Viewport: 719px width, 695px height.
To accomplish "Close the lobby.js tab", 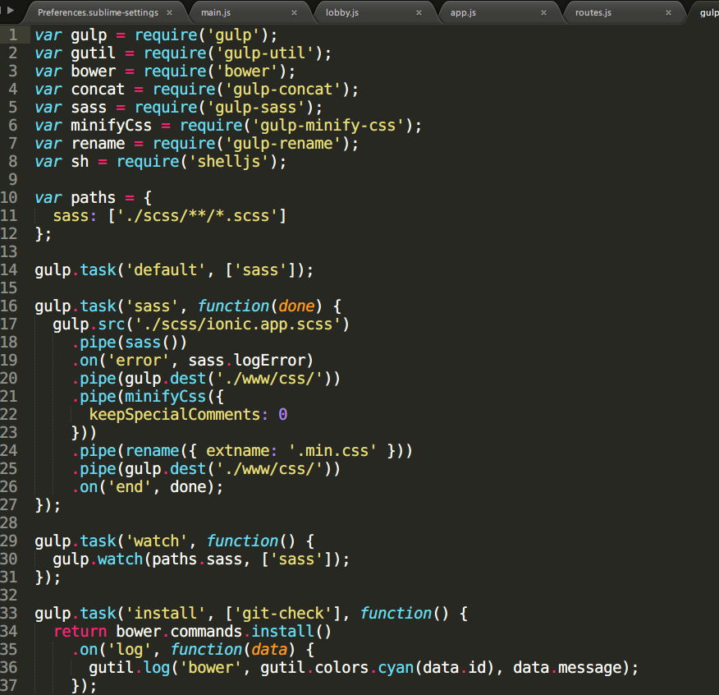I will [x=419, y=13].
